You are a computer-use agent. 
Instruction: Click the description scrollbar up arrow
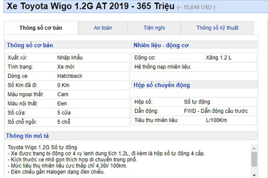[x=254, y=148]
